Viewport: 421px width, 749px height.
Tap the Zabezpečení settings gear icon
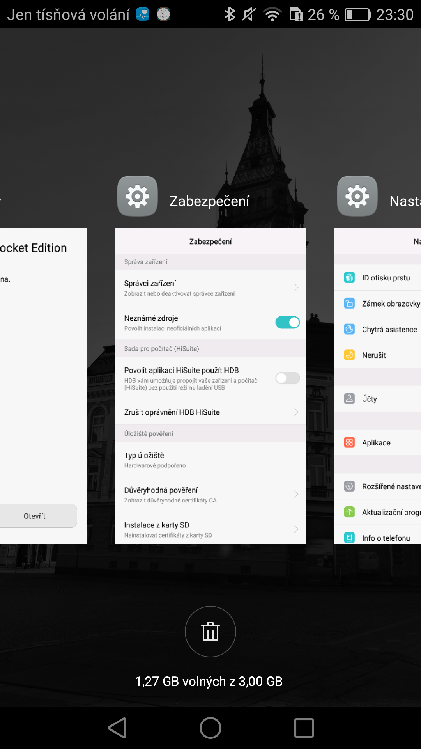tap(138, 196)
